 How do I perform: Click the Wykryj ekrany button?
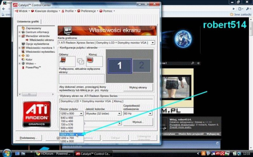(138, 88)
